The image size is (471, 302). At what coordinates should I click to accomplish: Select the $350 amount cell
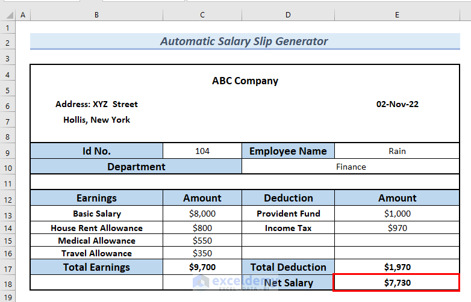202,253
